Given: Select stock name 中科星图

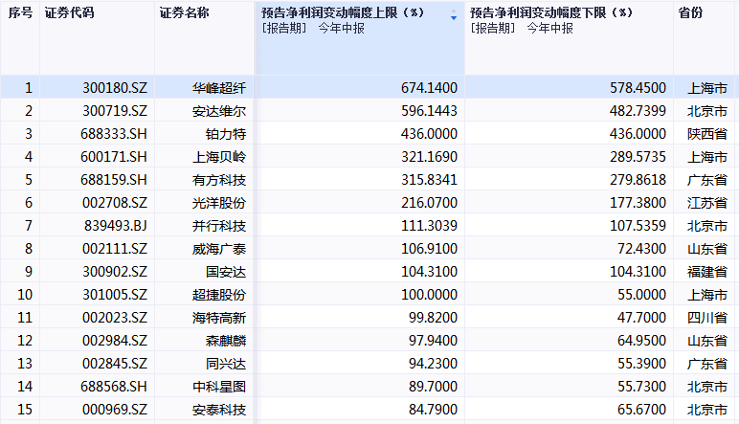Looking at the screenshot, I should [x=219, y=387].
